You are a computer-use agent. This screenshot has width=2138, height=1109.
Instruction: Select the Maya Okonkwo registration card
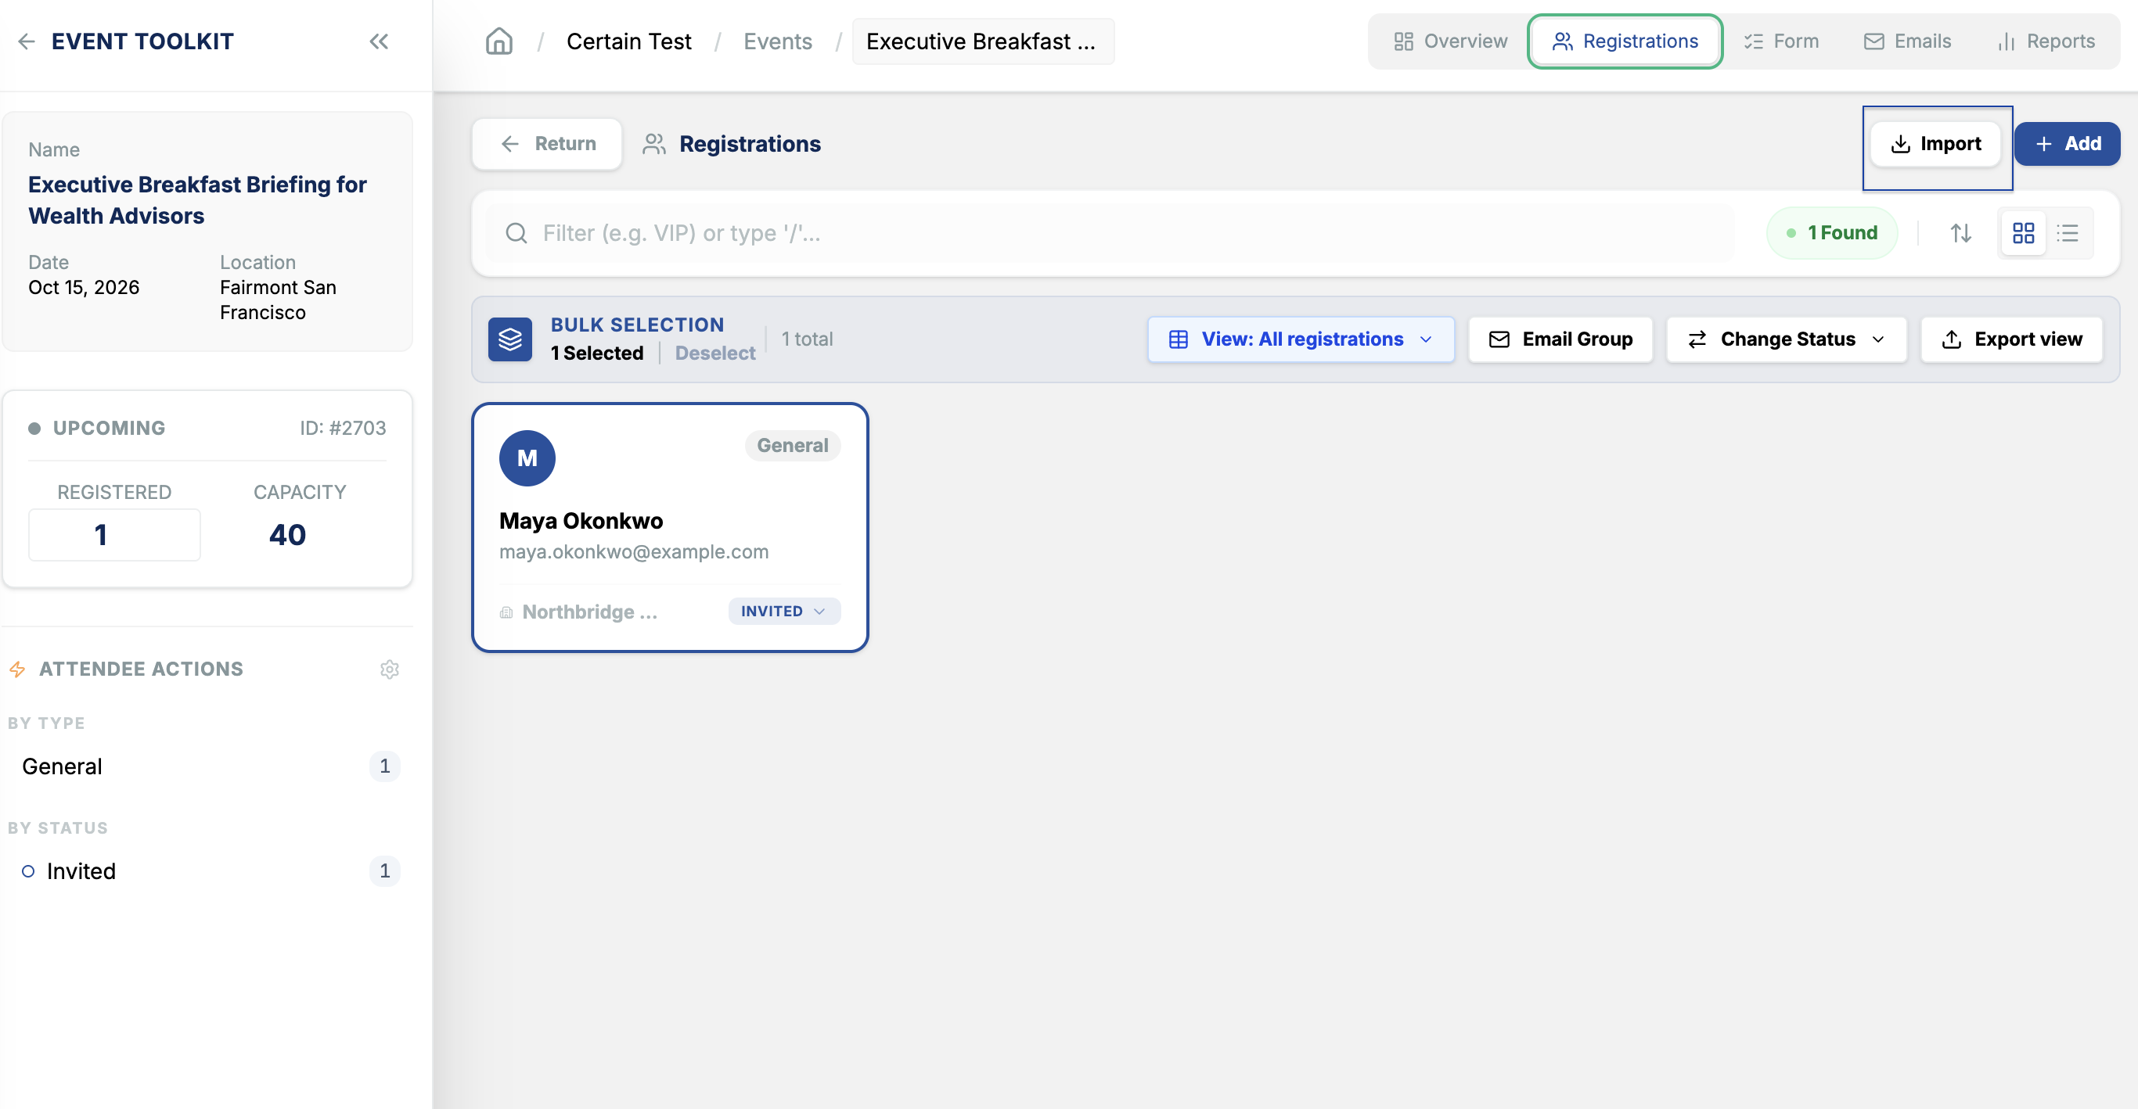coord(670,528)
